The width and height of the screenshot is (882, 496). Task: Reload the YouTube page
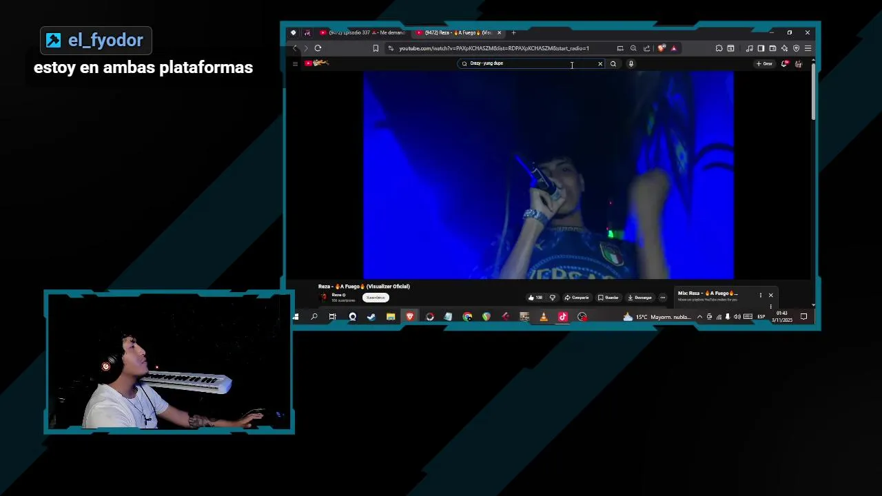318,48
